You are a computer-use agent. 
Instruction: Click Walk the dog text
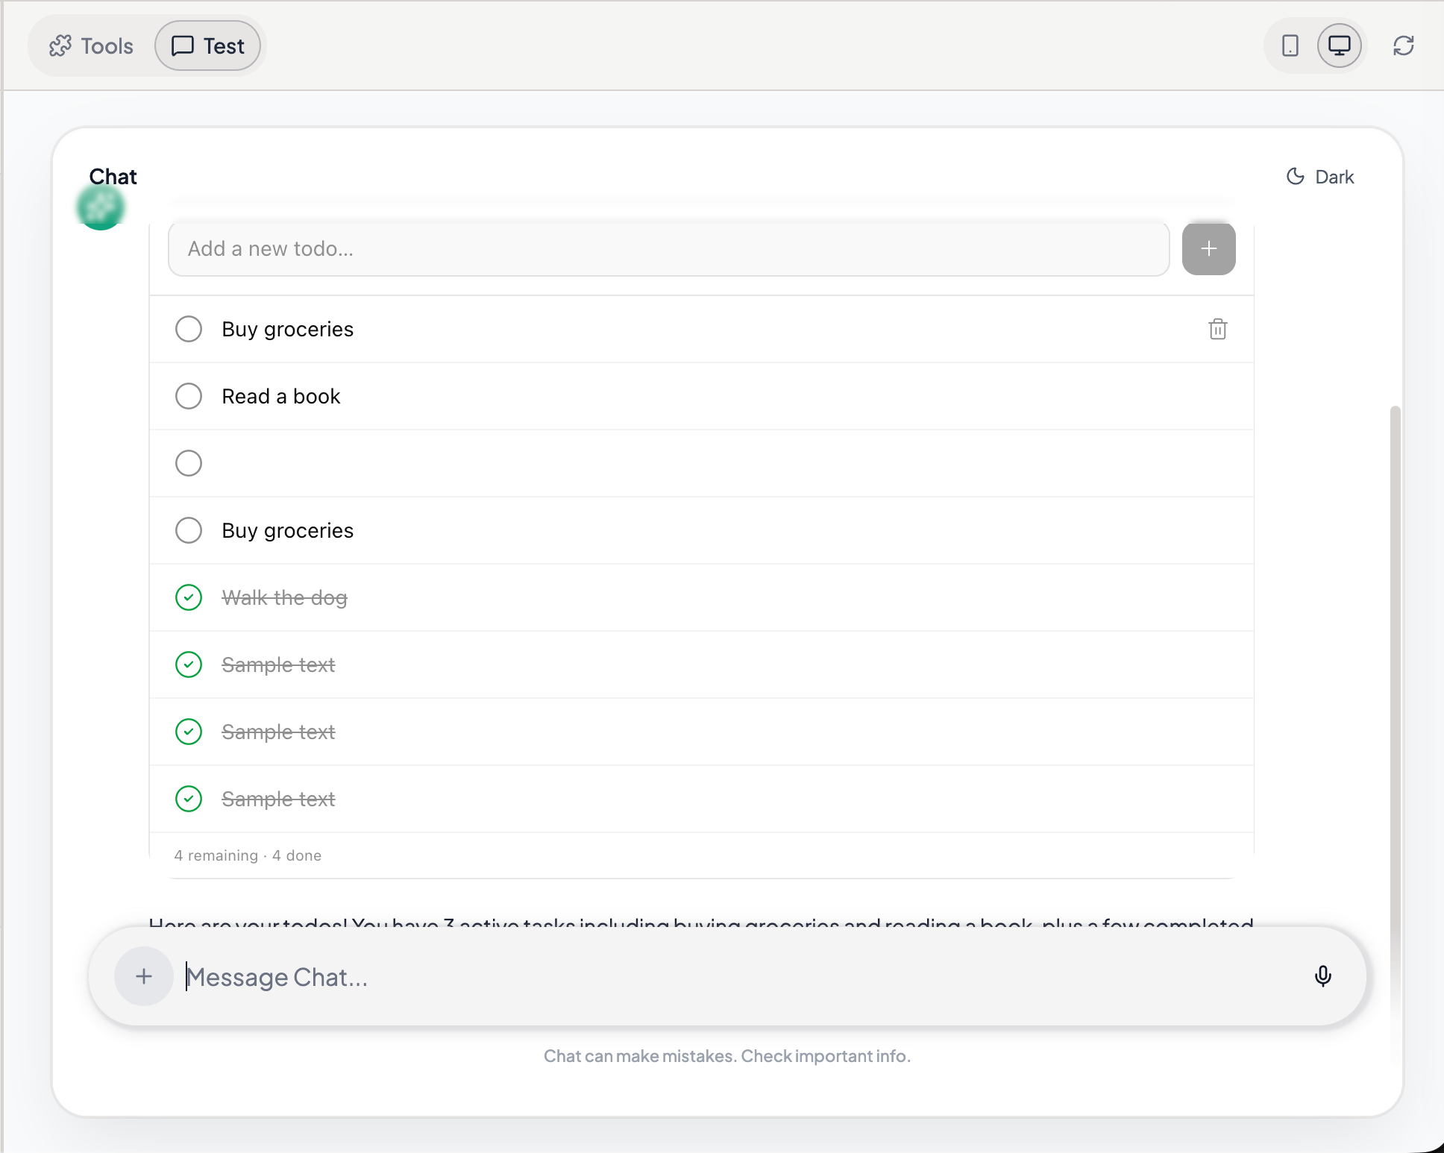pyautogui.click(x=284, y=598)
